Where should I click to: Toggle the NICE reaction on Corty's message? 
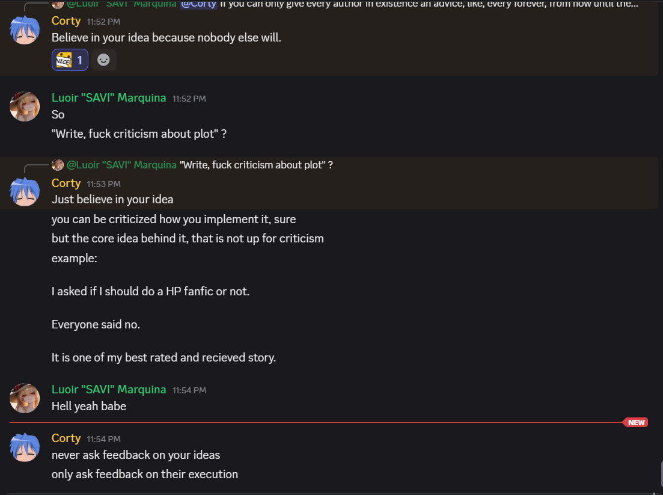70,60
